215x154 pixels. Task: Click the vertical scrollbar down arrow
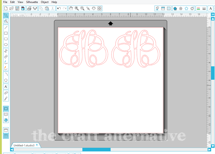click(213, 146)
